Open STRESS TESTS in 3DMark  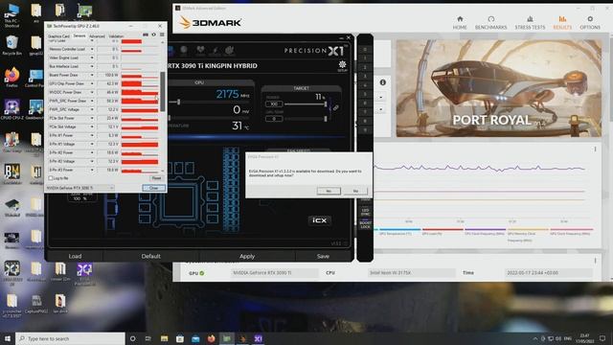coord(530,23)
